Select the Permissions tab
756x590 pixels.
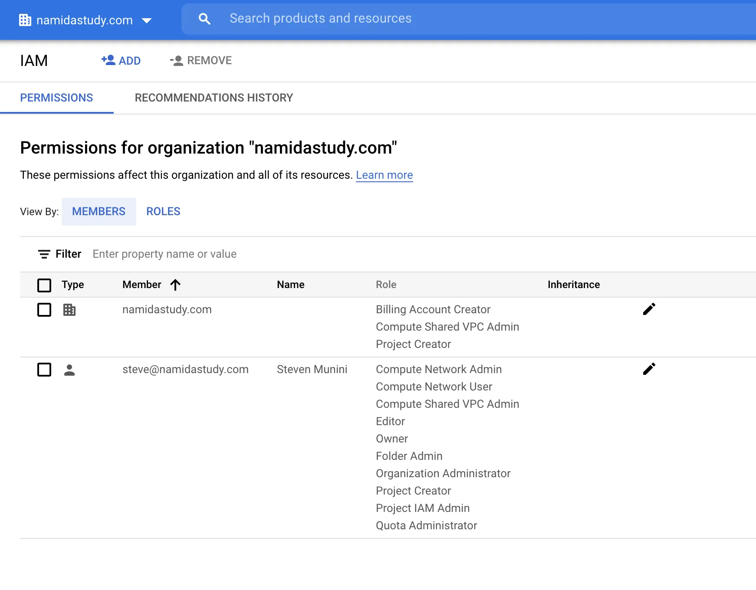[x=56, y=98]
